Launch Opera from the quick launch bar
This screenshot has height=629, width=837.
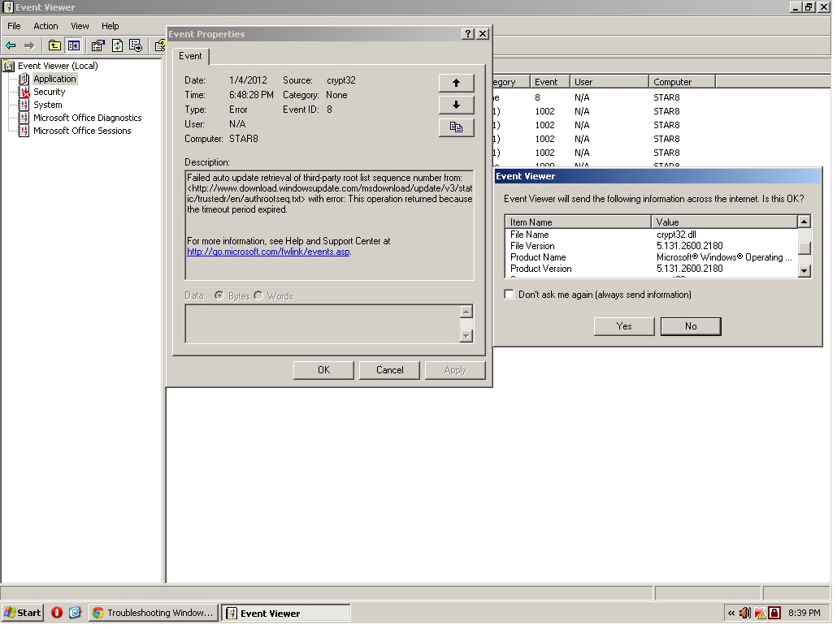(x=57, y=613)
